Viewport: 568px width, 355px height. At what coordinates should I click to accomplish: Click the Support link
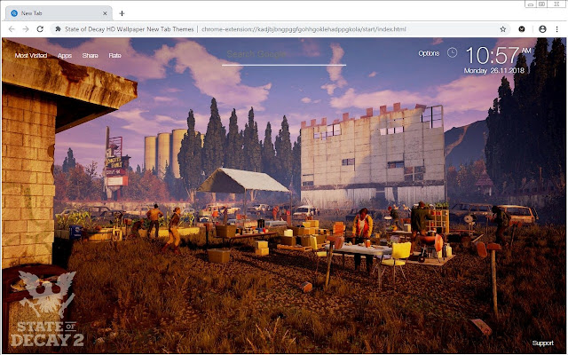[542, 343]
